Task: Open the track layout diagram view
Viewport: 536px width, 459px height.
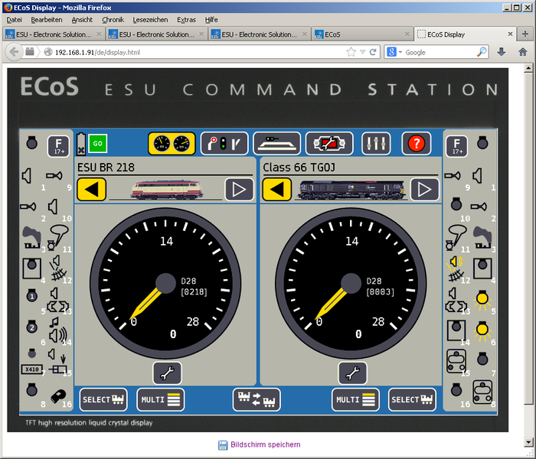Action: (277, 144)
